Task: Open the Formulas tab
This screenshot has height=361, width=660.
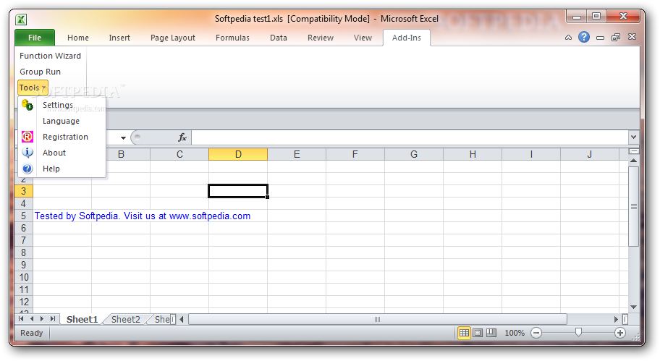Action: [232, 38]
